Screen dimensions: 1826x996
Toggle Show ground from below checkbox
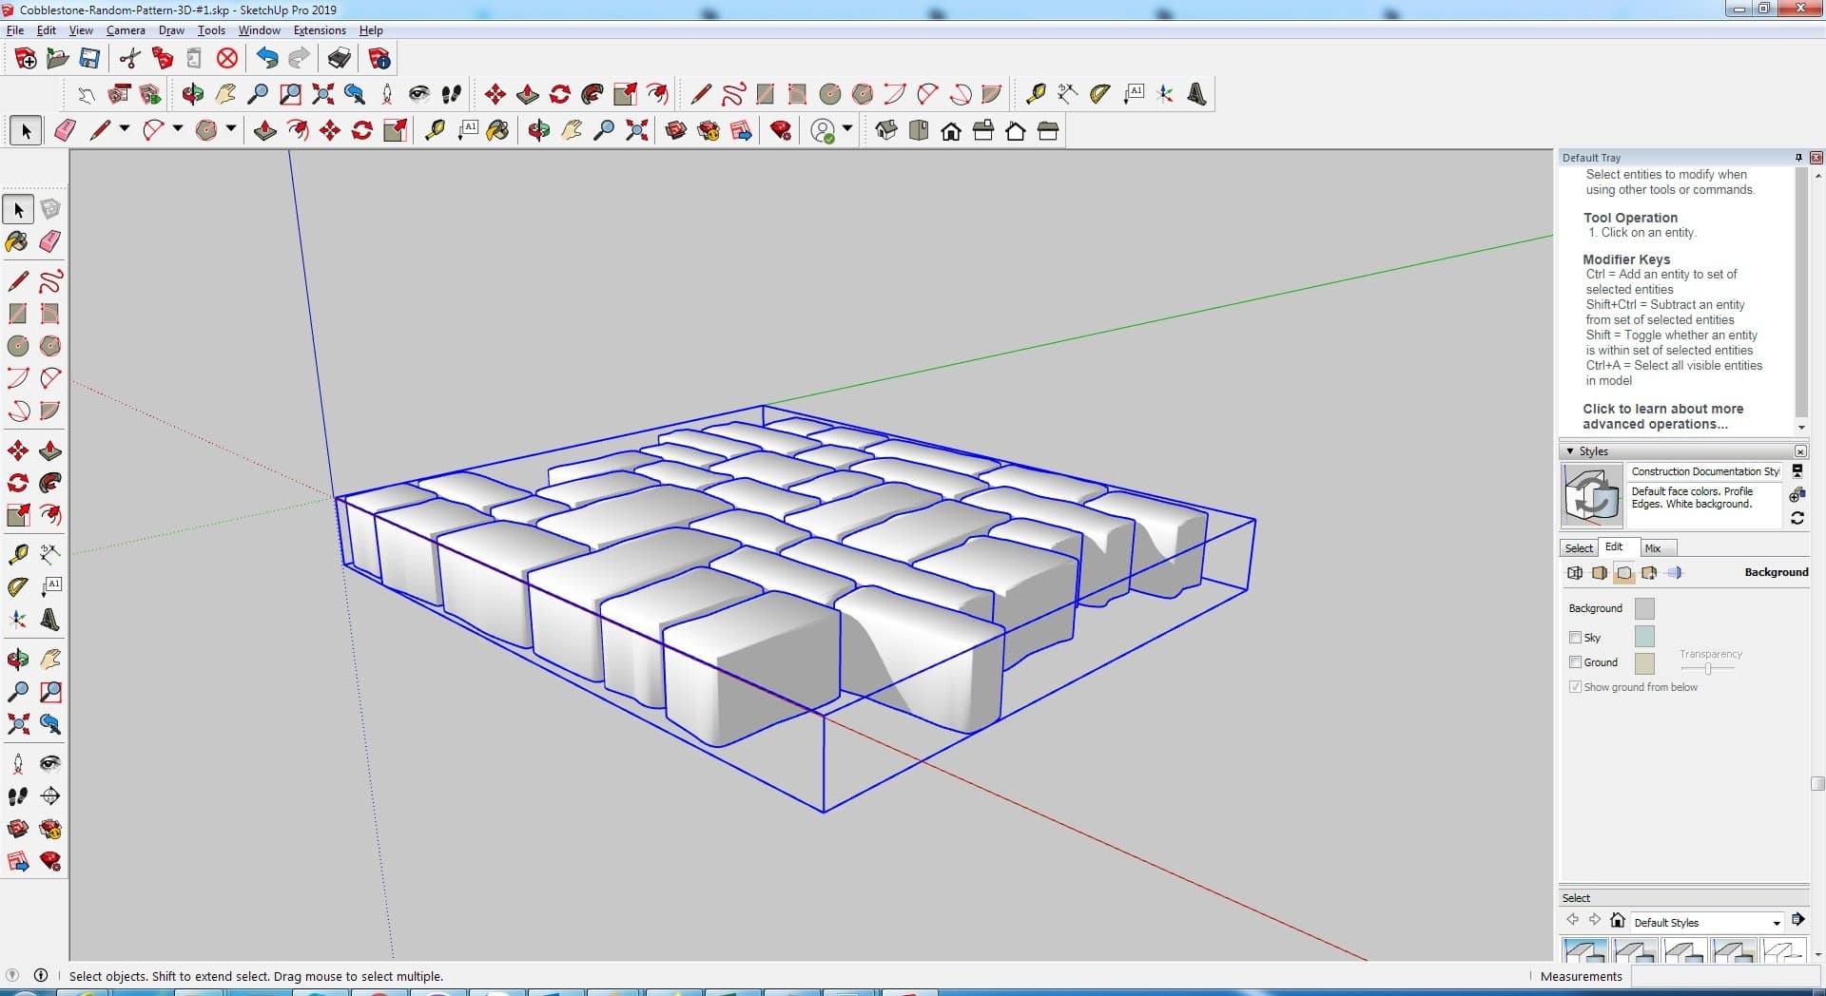tap(1575, 687)
